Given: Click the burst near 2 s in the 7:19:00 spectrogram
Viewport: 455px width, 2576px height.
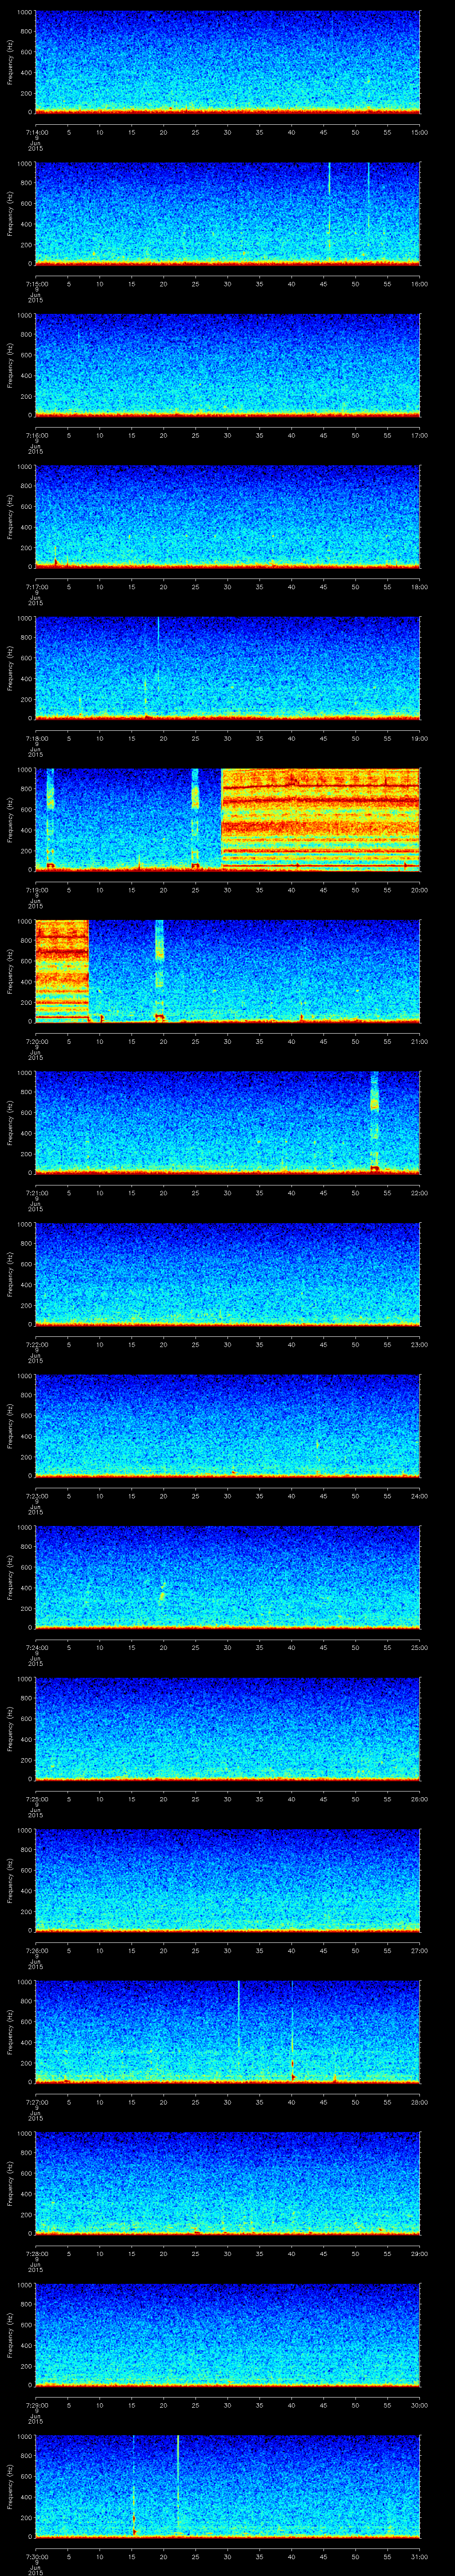Looking at the screenshot, I should (50, 819).
